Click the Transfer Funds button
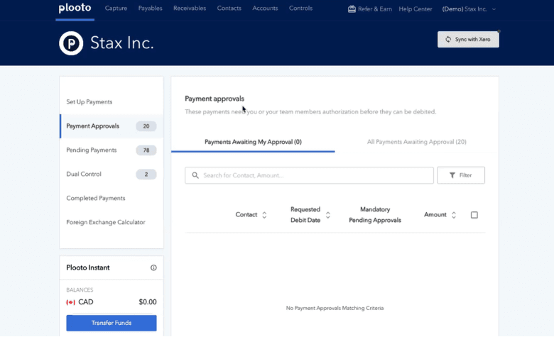 coord(112,323)
